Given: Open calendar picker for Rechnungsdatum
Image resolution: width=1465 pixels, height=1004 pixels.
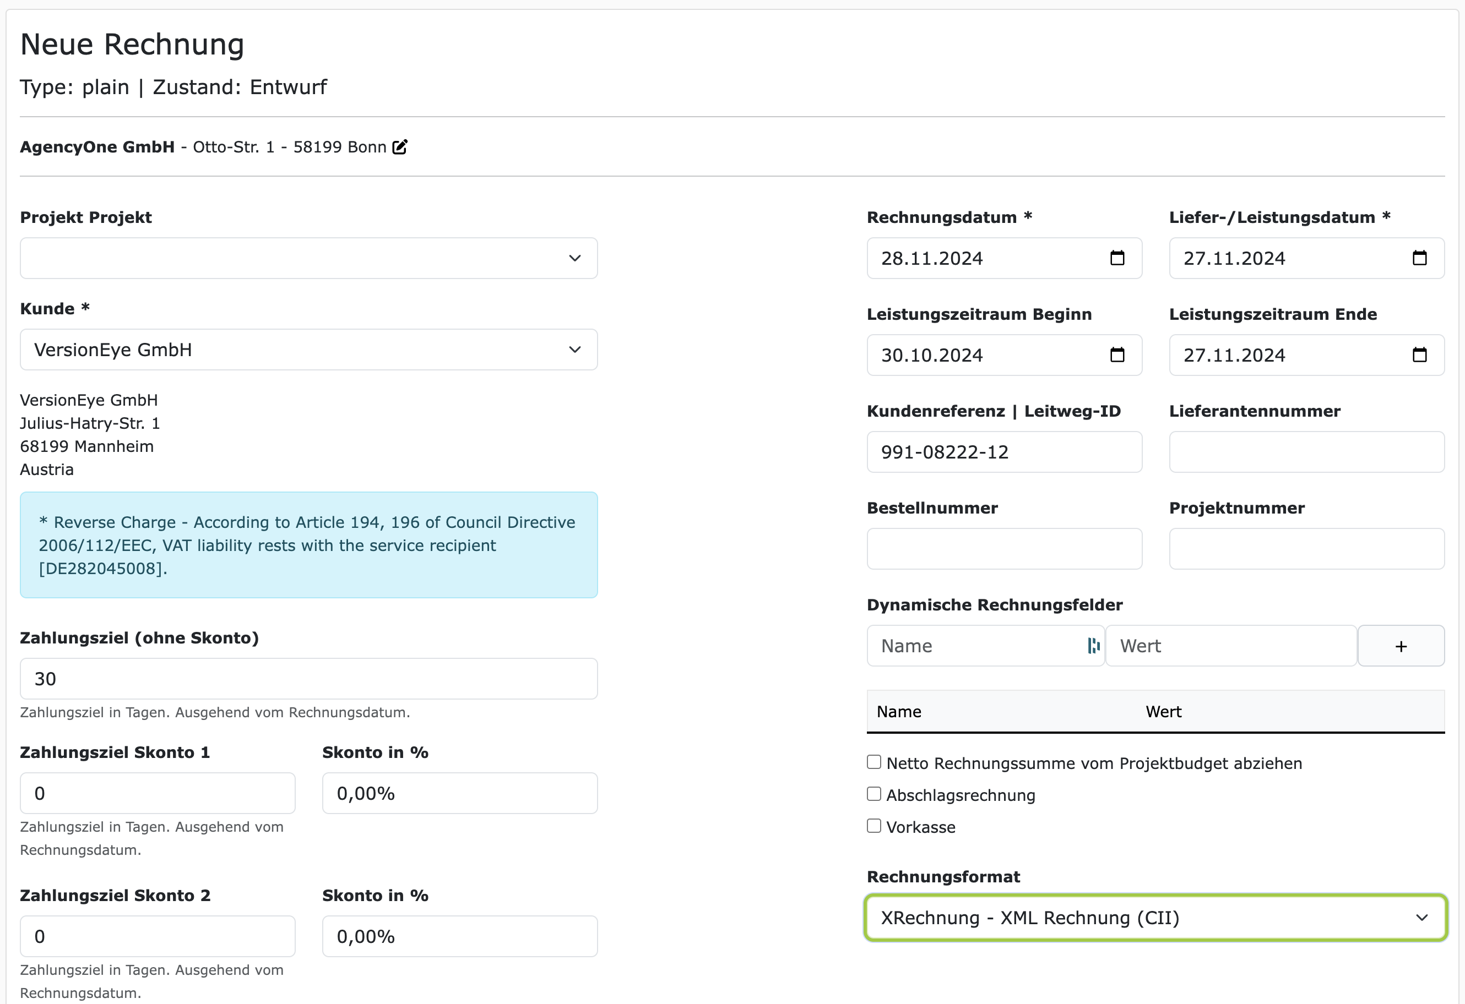Looking at the screenshot, I should [1116, 258].
